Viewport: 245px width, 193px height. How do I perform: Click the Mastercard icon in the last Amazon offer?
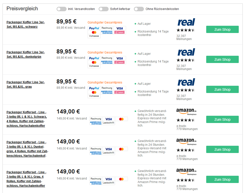121,179
